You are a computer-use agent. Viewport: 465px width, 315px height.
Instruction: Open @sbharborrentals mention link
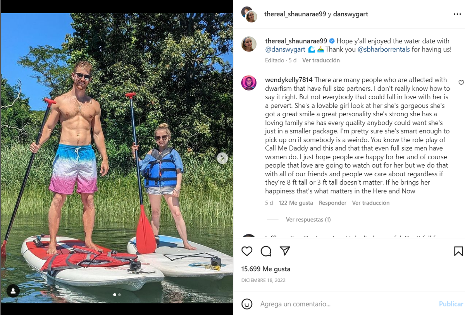pos(384,50)
